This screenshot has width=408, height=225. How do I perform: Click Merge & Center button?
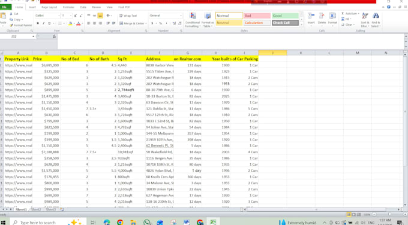pos(131,23)
